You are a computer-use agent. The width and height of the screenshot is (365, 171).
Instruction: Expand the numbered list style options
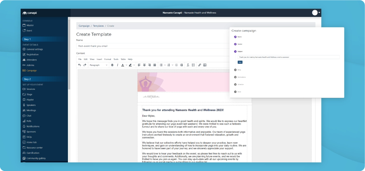pos(172,65)
